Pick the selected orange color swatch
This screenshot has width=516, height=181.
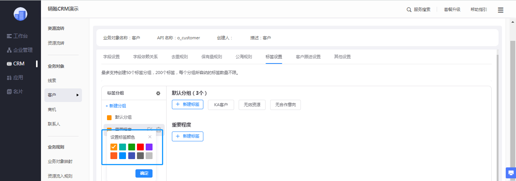tap(113, 147)
